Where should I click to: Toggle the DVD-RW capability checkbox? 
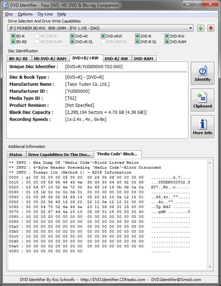(167, 36)
